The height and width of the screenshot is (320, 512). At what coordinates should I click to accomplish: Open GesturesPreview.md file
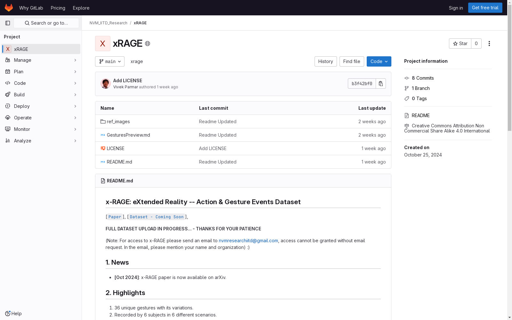128,135
